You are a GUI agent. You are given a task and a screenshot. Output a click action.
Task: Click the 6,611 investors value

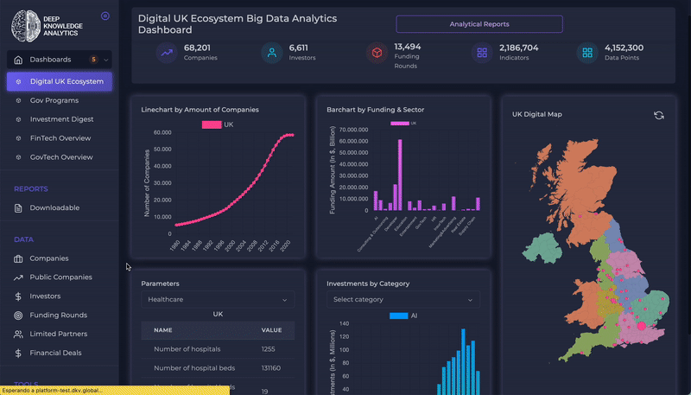click(298, 48)
